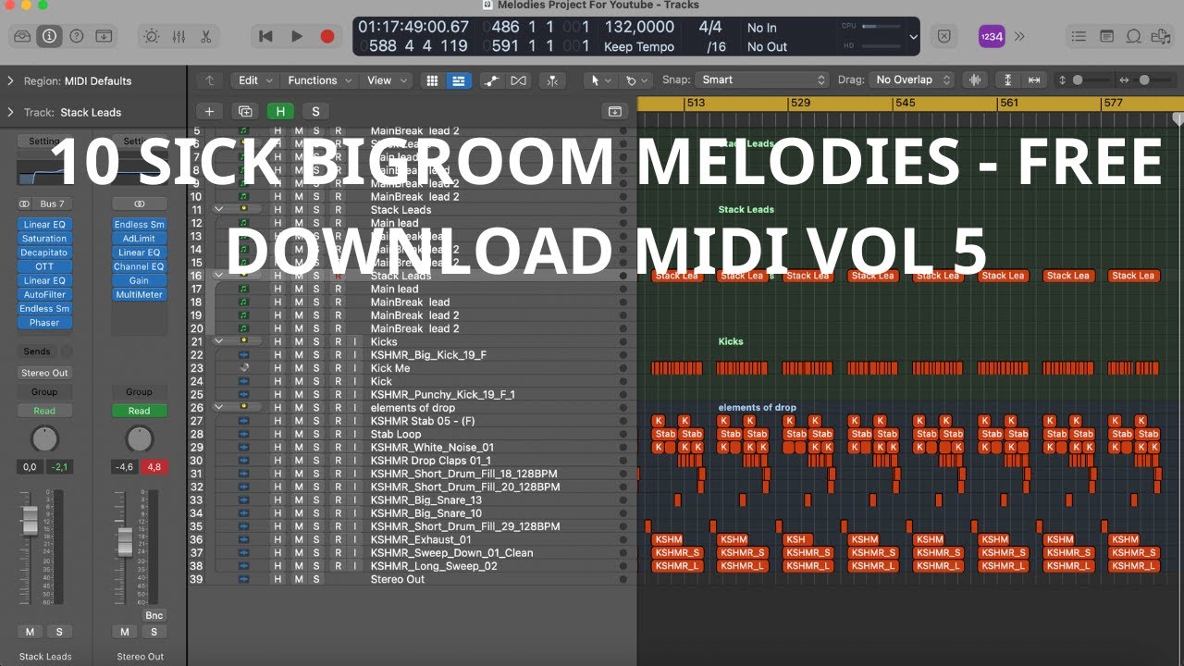
Task: Open the List Editors button
Action: (x=1079, y=36)
